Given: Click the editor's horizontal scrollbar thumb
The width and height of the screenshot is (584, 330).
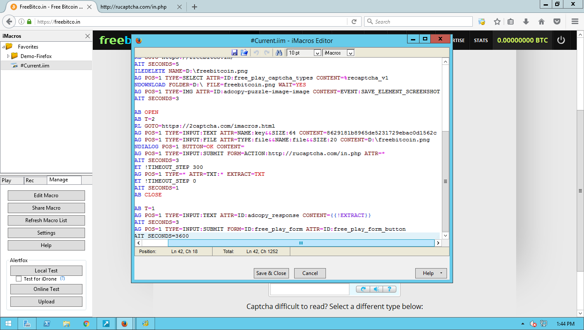Looking at the screenshot, I should (301, 243).
